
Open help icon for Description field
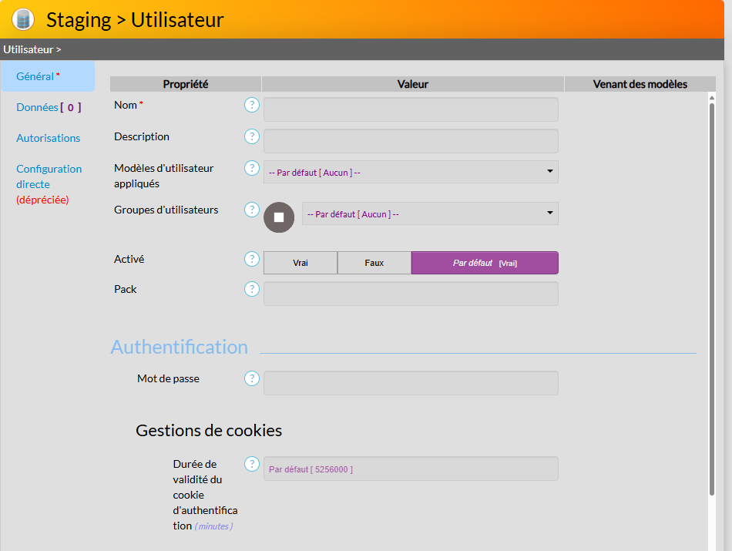tap(251, 136)
